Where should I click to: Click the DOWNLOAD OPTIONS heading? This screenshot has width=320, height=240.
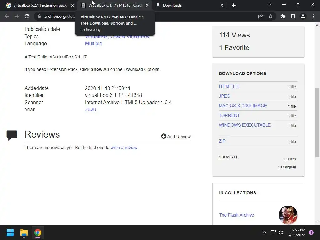(x=242, y=73)
